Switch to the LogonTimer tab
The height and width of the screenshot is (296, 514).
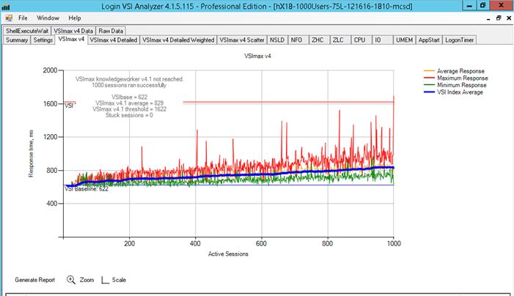click(459, 40)
